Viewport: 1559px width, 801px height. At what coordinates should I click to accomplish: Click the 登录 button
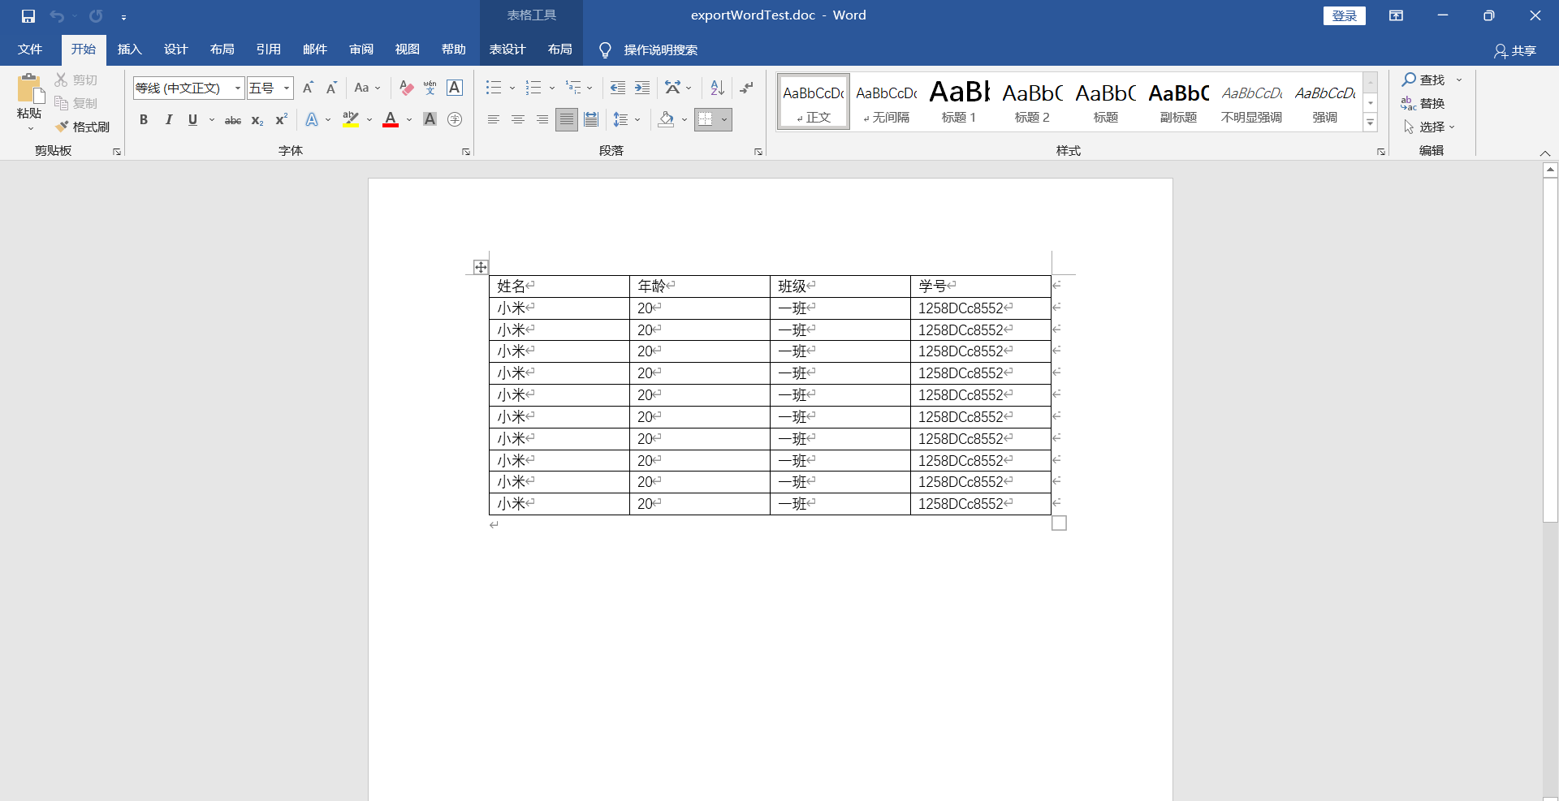(1344, 15)
